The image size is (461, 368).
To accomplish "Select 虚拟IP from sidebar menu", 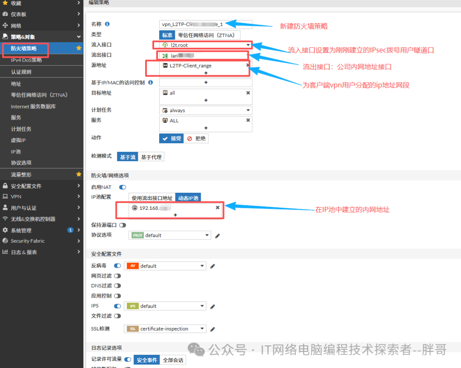I will point(18,140).
